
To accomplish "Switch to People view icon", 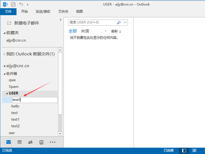I will tap(31, 142).
